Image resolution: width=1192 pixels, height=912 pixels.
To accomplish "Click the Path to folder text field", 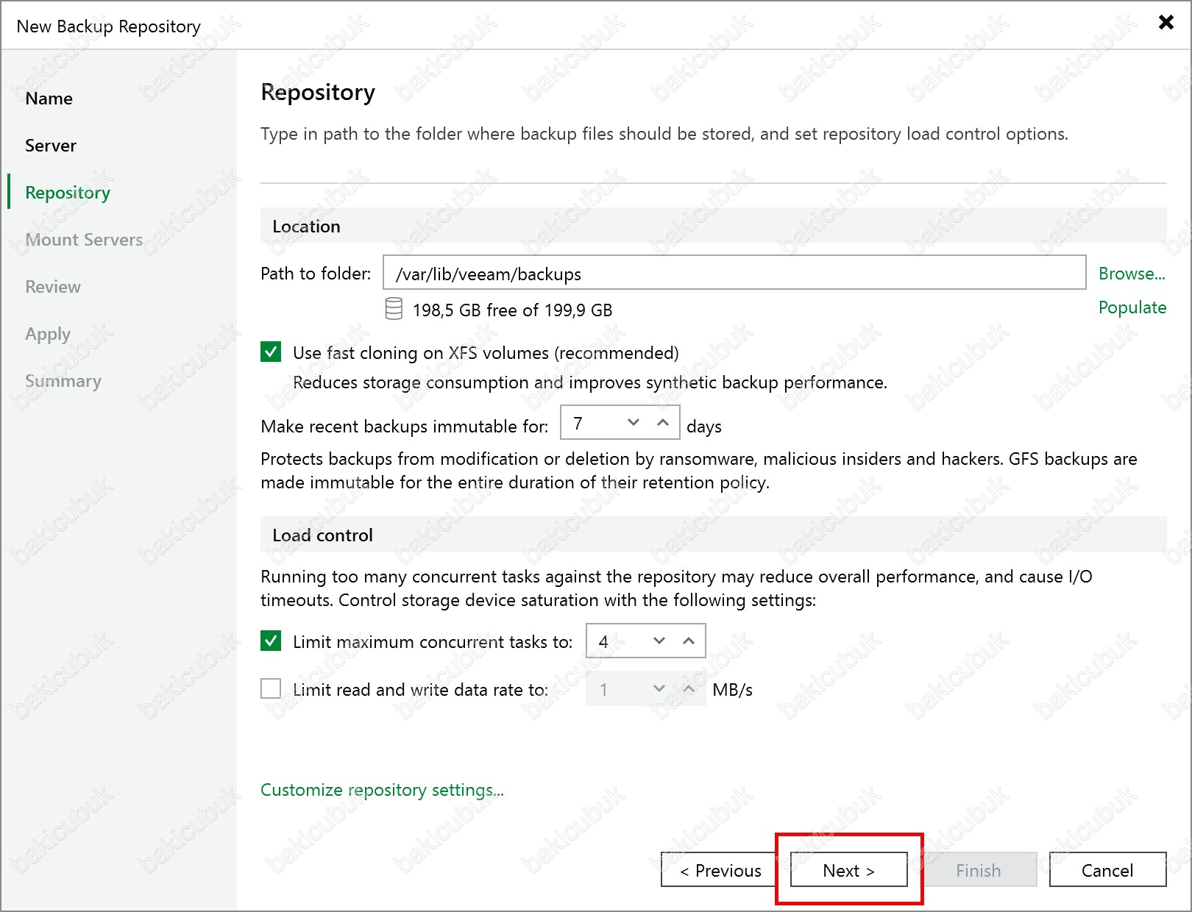I will click(734, 274).
